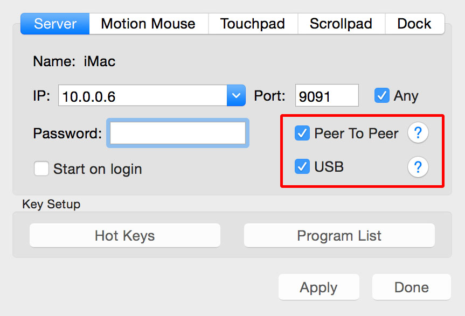Open help for USB option

[x=418, y=167]
